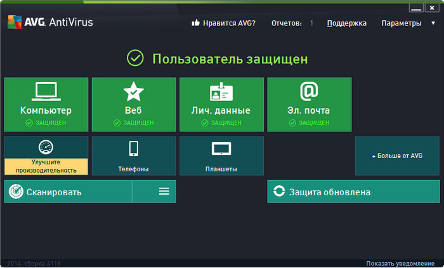
Task: Click the AVG logo icon
Action: 15,22
